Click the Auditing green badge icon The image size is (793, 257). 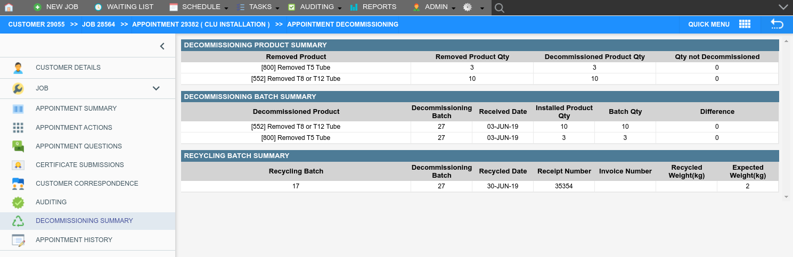point(18,202)
